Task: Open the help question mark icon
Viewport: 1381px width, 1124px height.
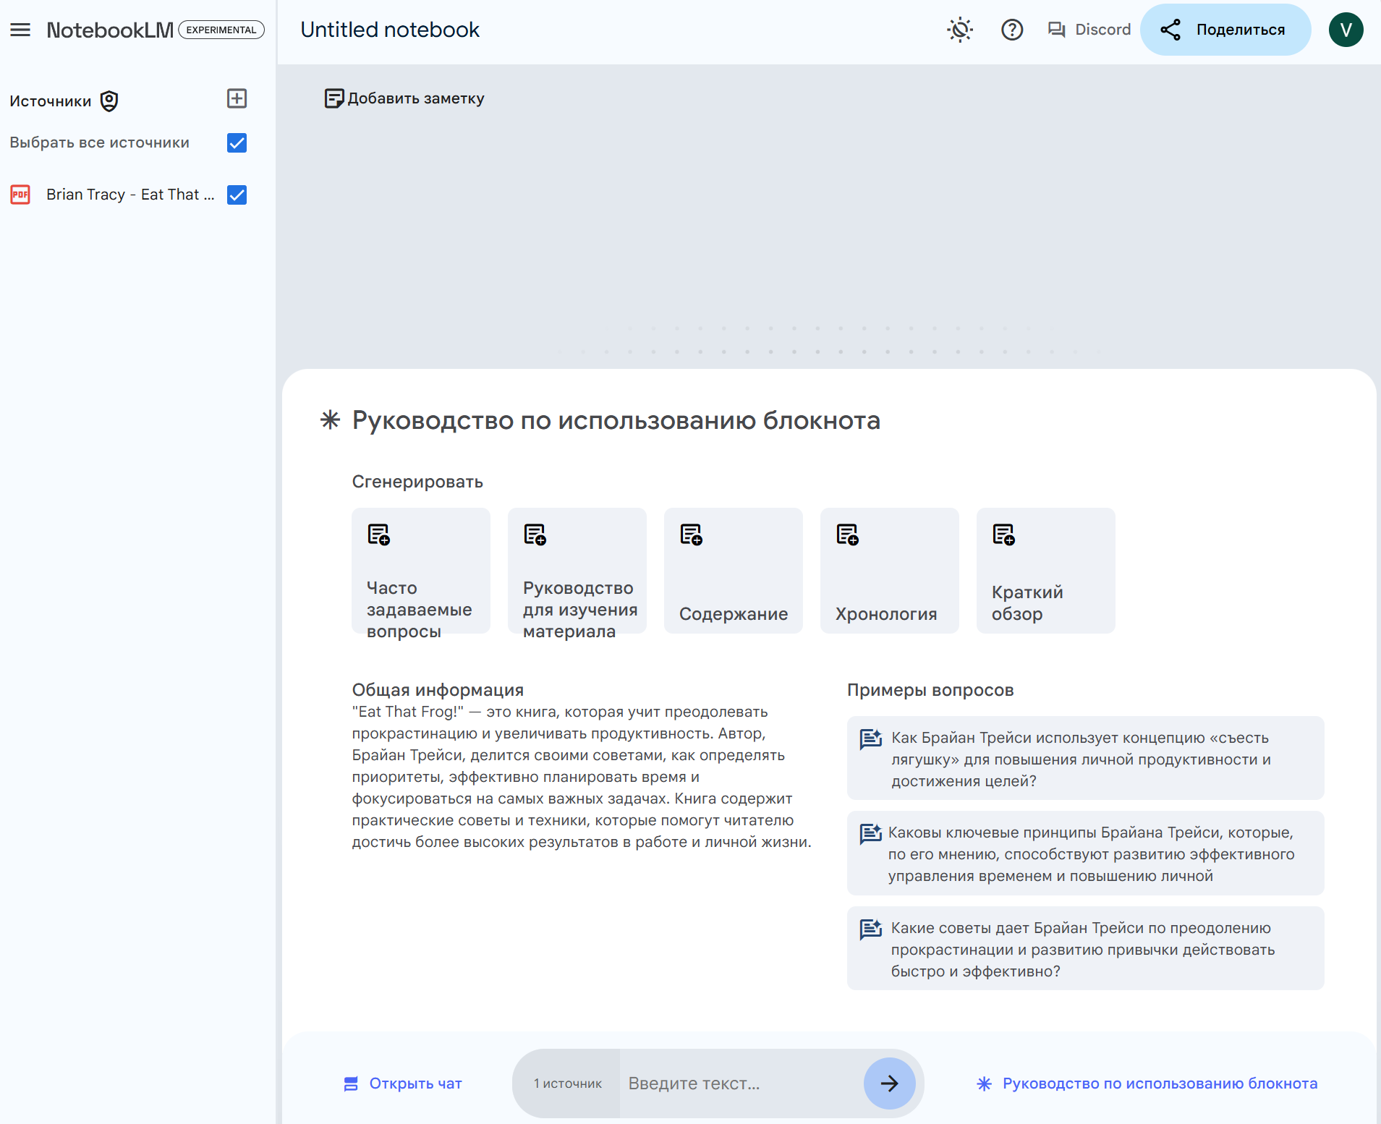Action: (1012, 30)
